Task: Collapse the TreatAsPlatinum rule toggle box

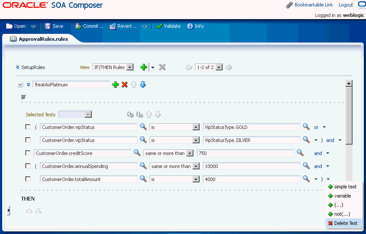Action: (x=20, y=85)
